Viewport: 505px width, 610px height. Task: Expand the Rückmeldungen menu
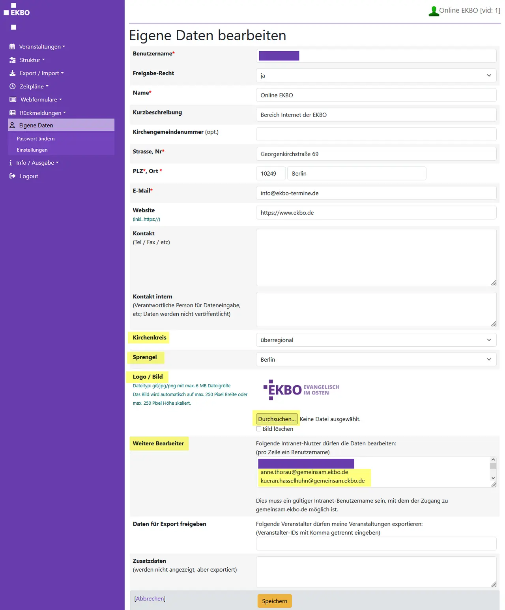(43, 113)
